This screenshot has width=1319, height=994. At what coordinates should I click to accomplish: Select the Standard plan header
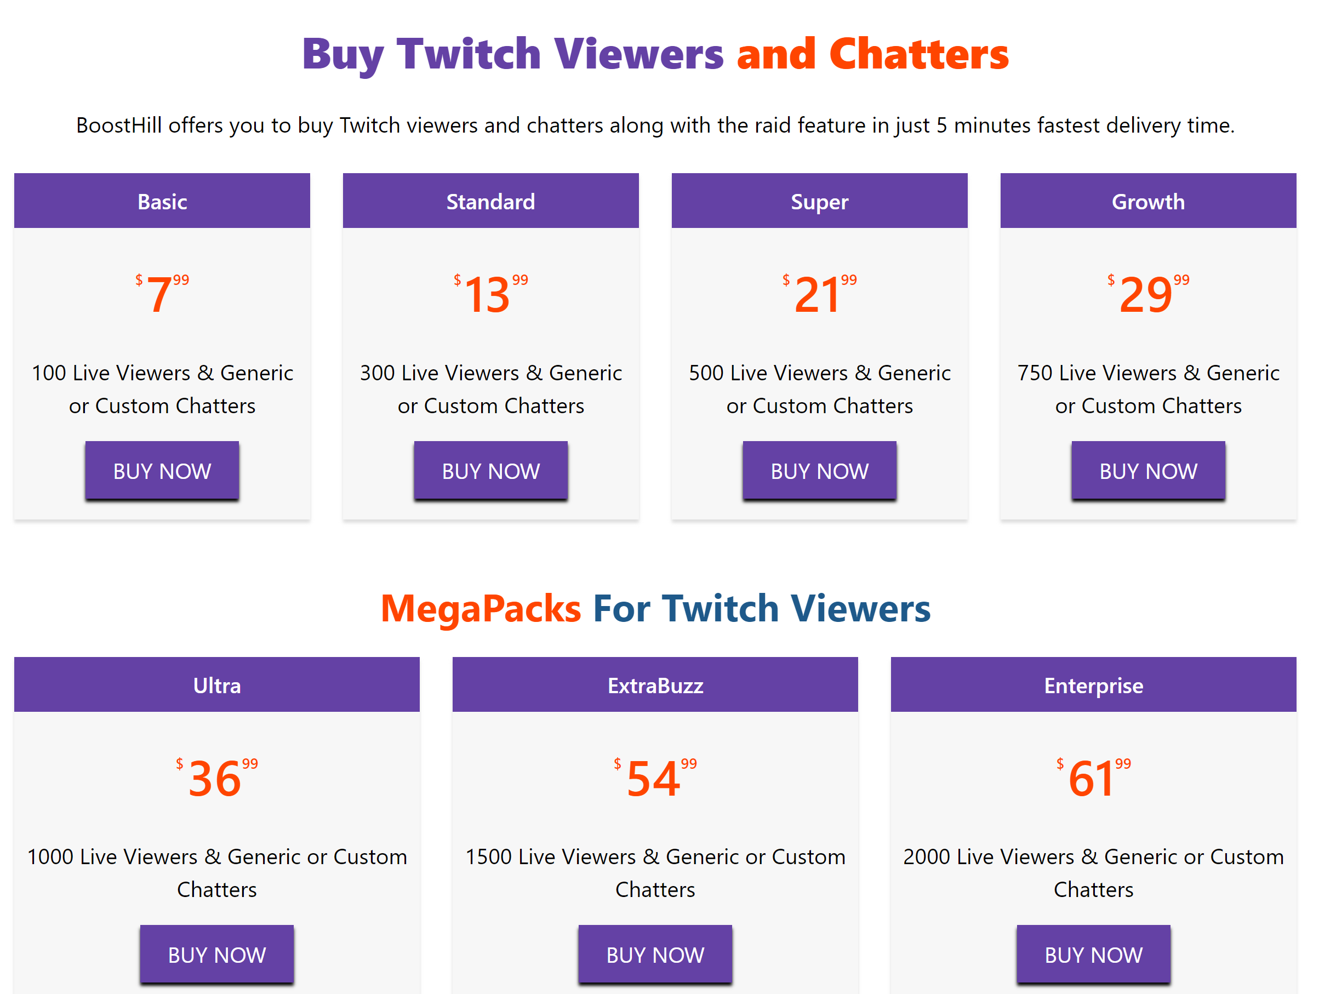pyautogui.click(x=491, y=201)
